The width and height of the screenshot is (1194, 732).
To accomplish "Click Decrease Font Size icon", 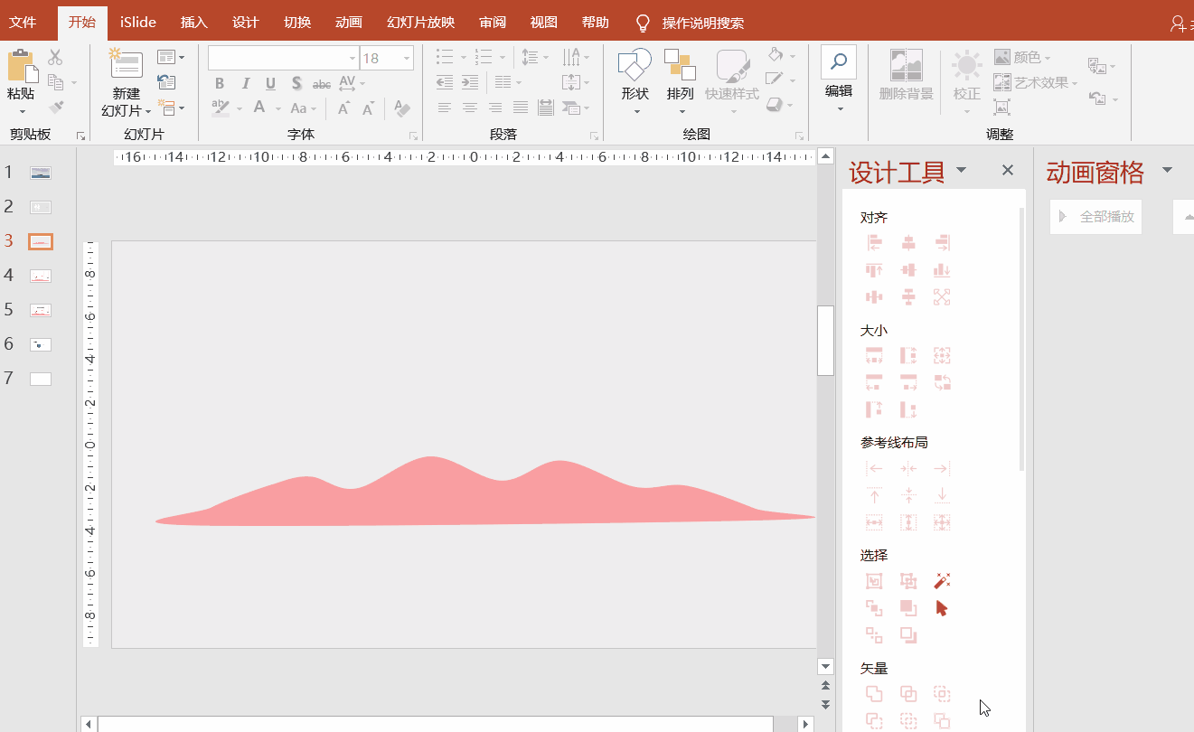I will 368,108.
